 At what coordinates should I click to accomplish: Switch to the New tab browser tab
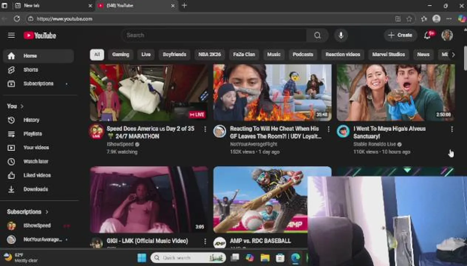point(53,6)
